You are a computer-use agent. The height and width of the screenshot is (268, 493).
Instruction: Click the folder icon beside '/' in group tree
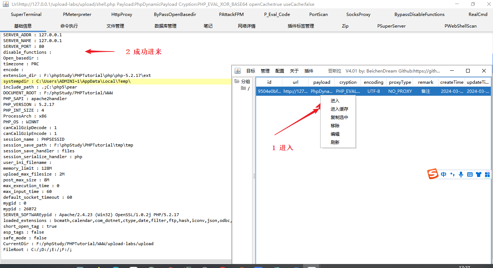(243, 88)
